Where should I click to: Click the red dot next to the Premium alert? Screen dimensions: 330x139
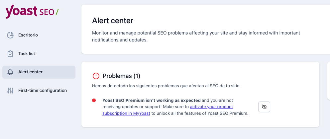(94, 100)
